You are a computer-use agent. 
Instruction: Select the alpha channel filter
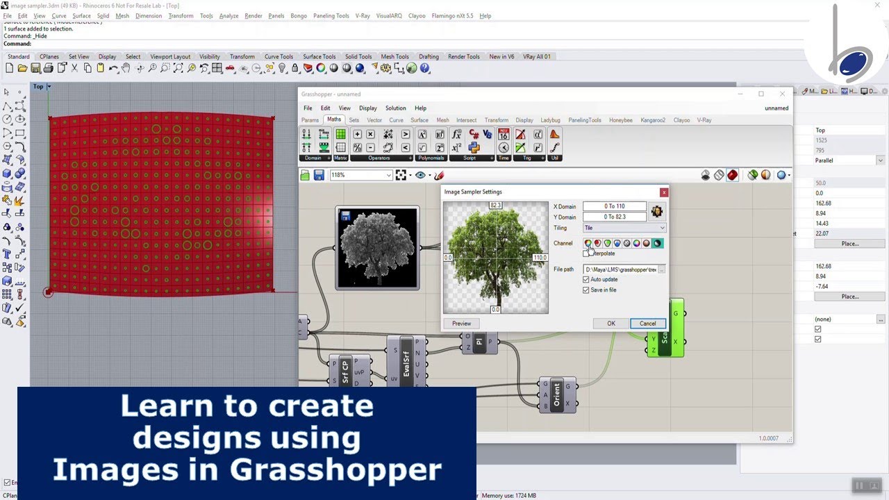(626, 243)
